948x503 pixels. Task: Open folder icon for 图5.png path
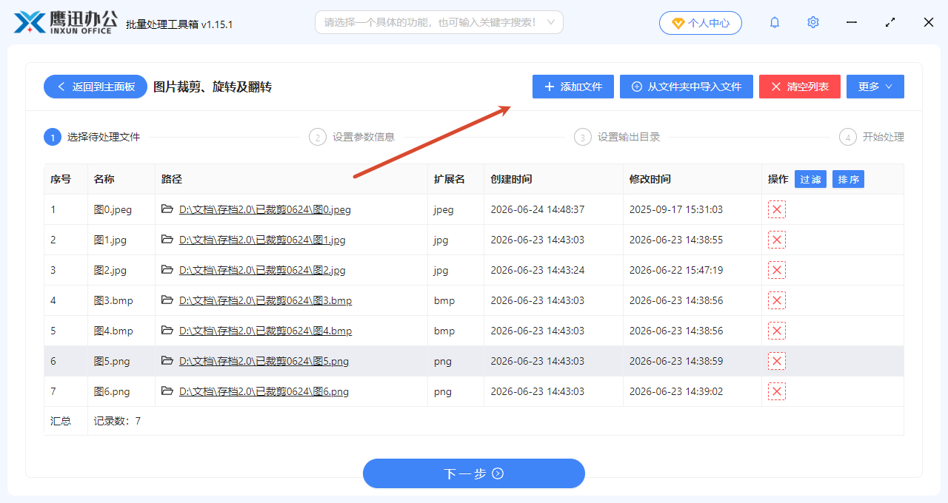(x=167, y=361)
